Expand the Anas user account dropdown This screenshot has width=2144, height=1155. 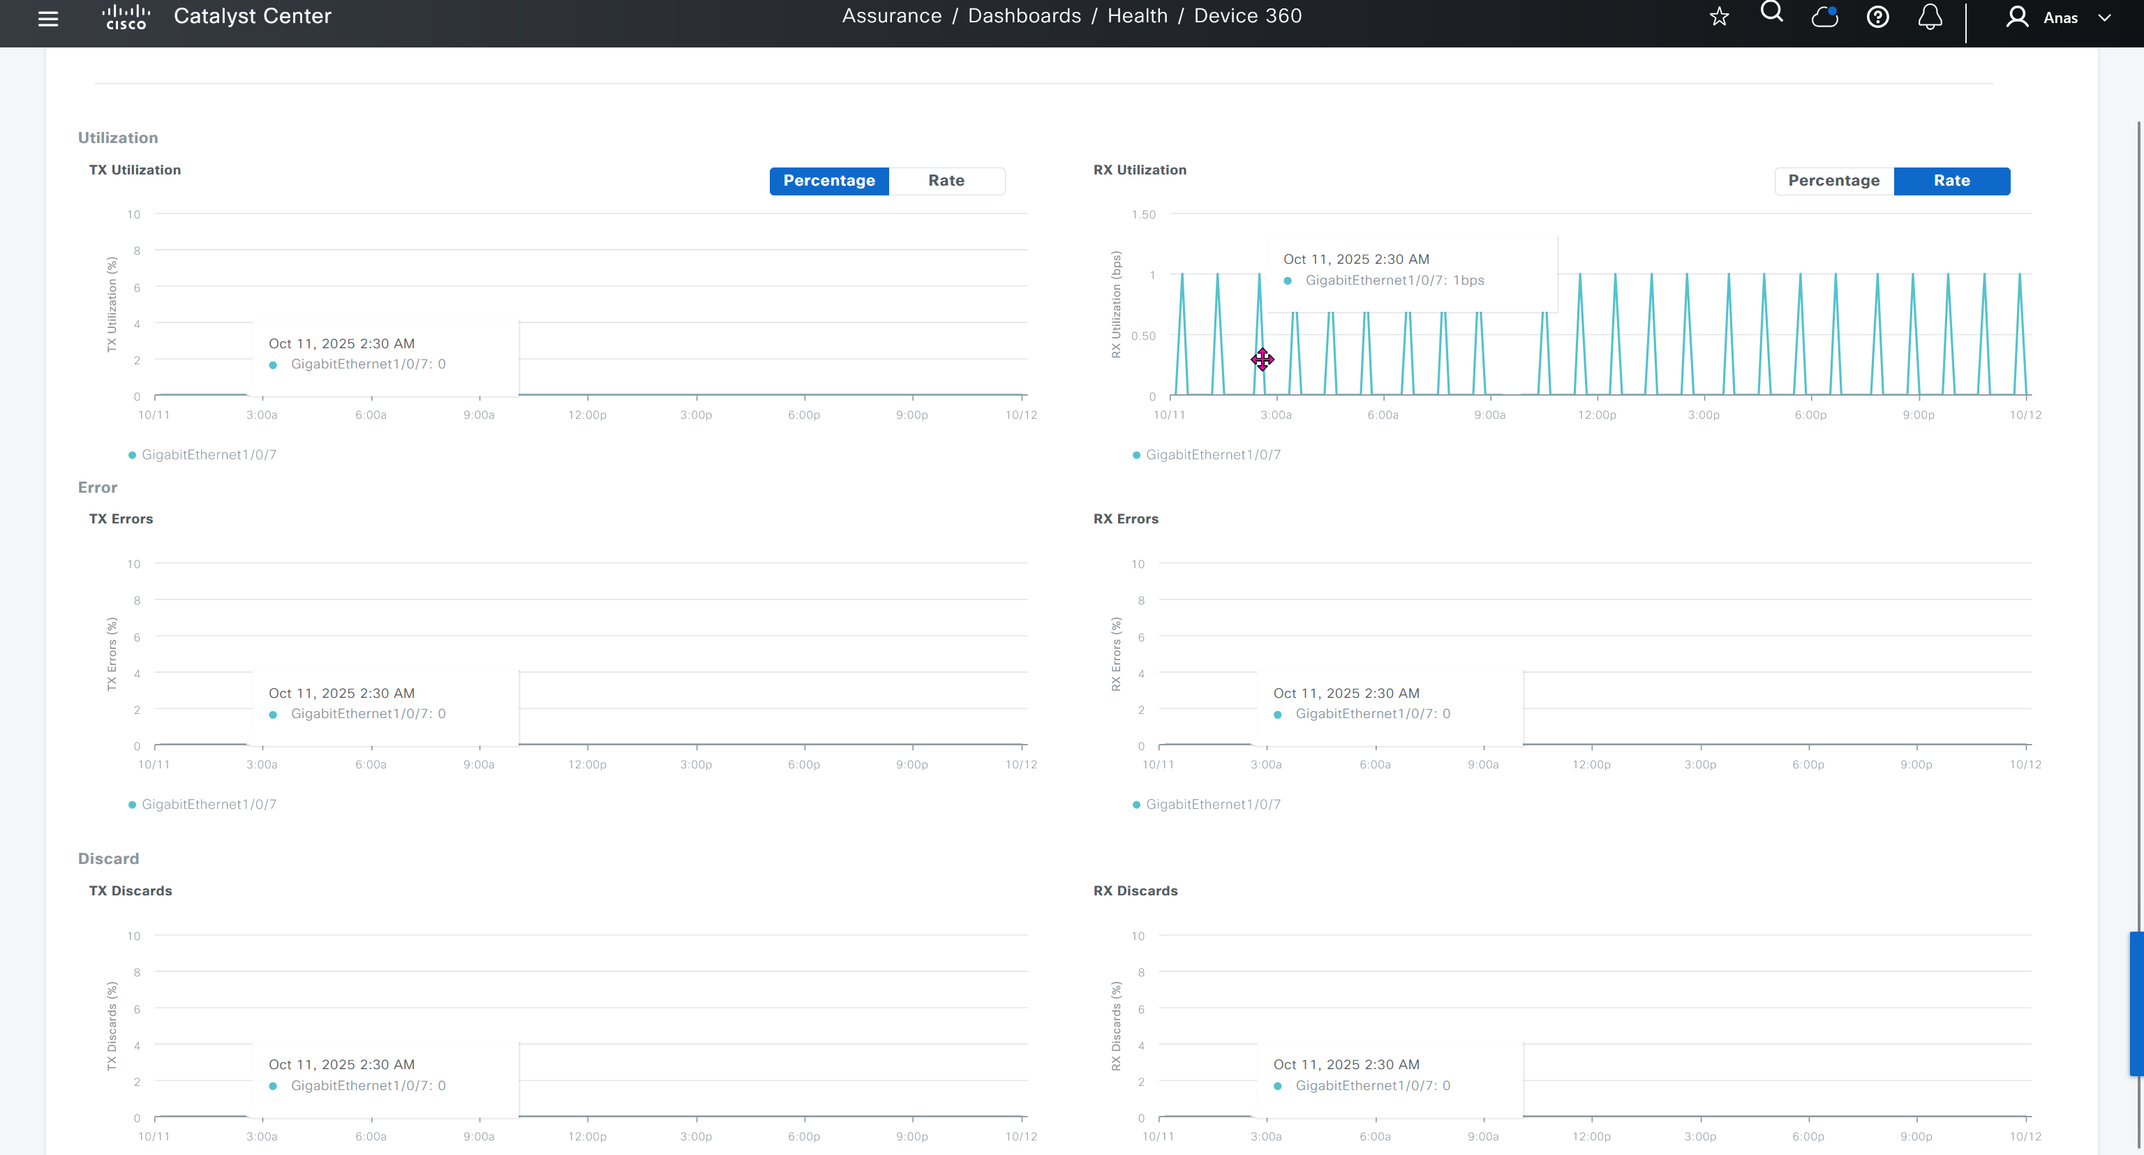tap(2104, 17)
